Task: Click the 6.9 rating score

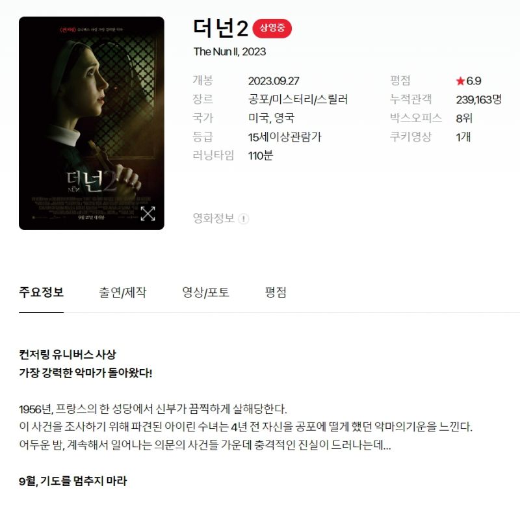Action: point(474,81)
